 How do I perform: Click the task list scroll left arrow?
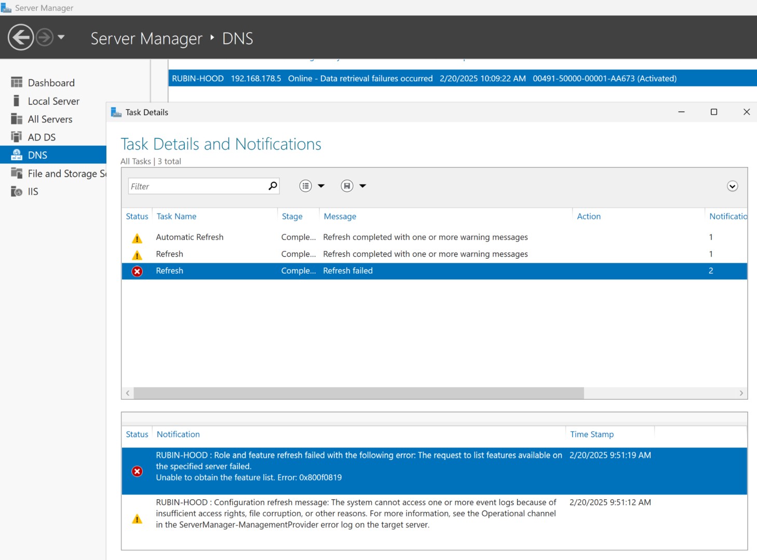click(x=128, y=393)
